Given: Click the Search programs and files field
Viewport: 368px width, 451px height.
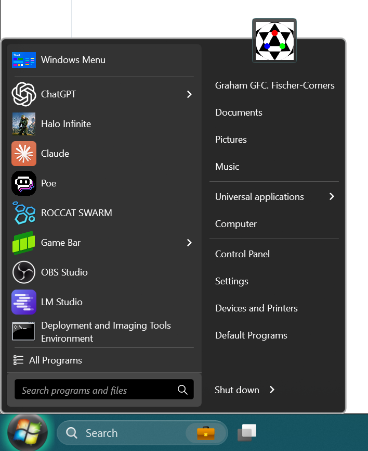Looking at the screenshot, I should pyautogui.click(x=96, y=390).
